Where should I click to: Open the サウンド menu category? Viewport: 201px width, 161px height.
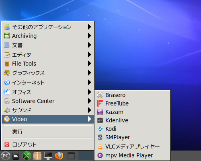pyautogui.click(x=48, y=110)
